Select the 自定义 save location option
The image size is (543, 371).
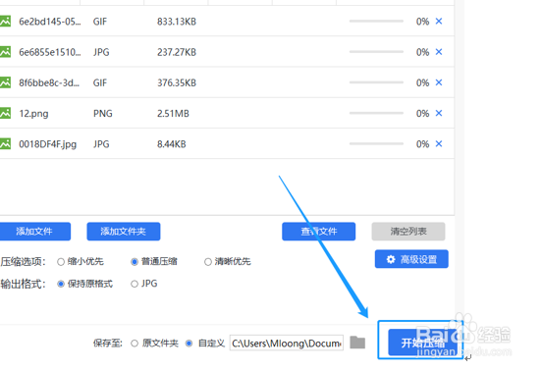(189, 344)
